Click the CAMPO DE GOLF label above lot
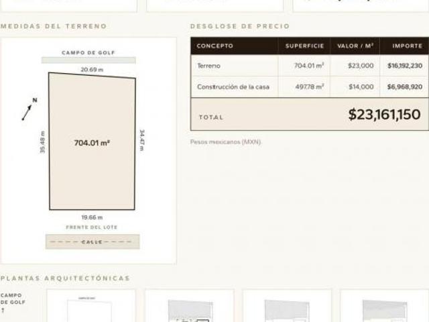The width and height of the screenshot is (429, 322). point(88,52)
